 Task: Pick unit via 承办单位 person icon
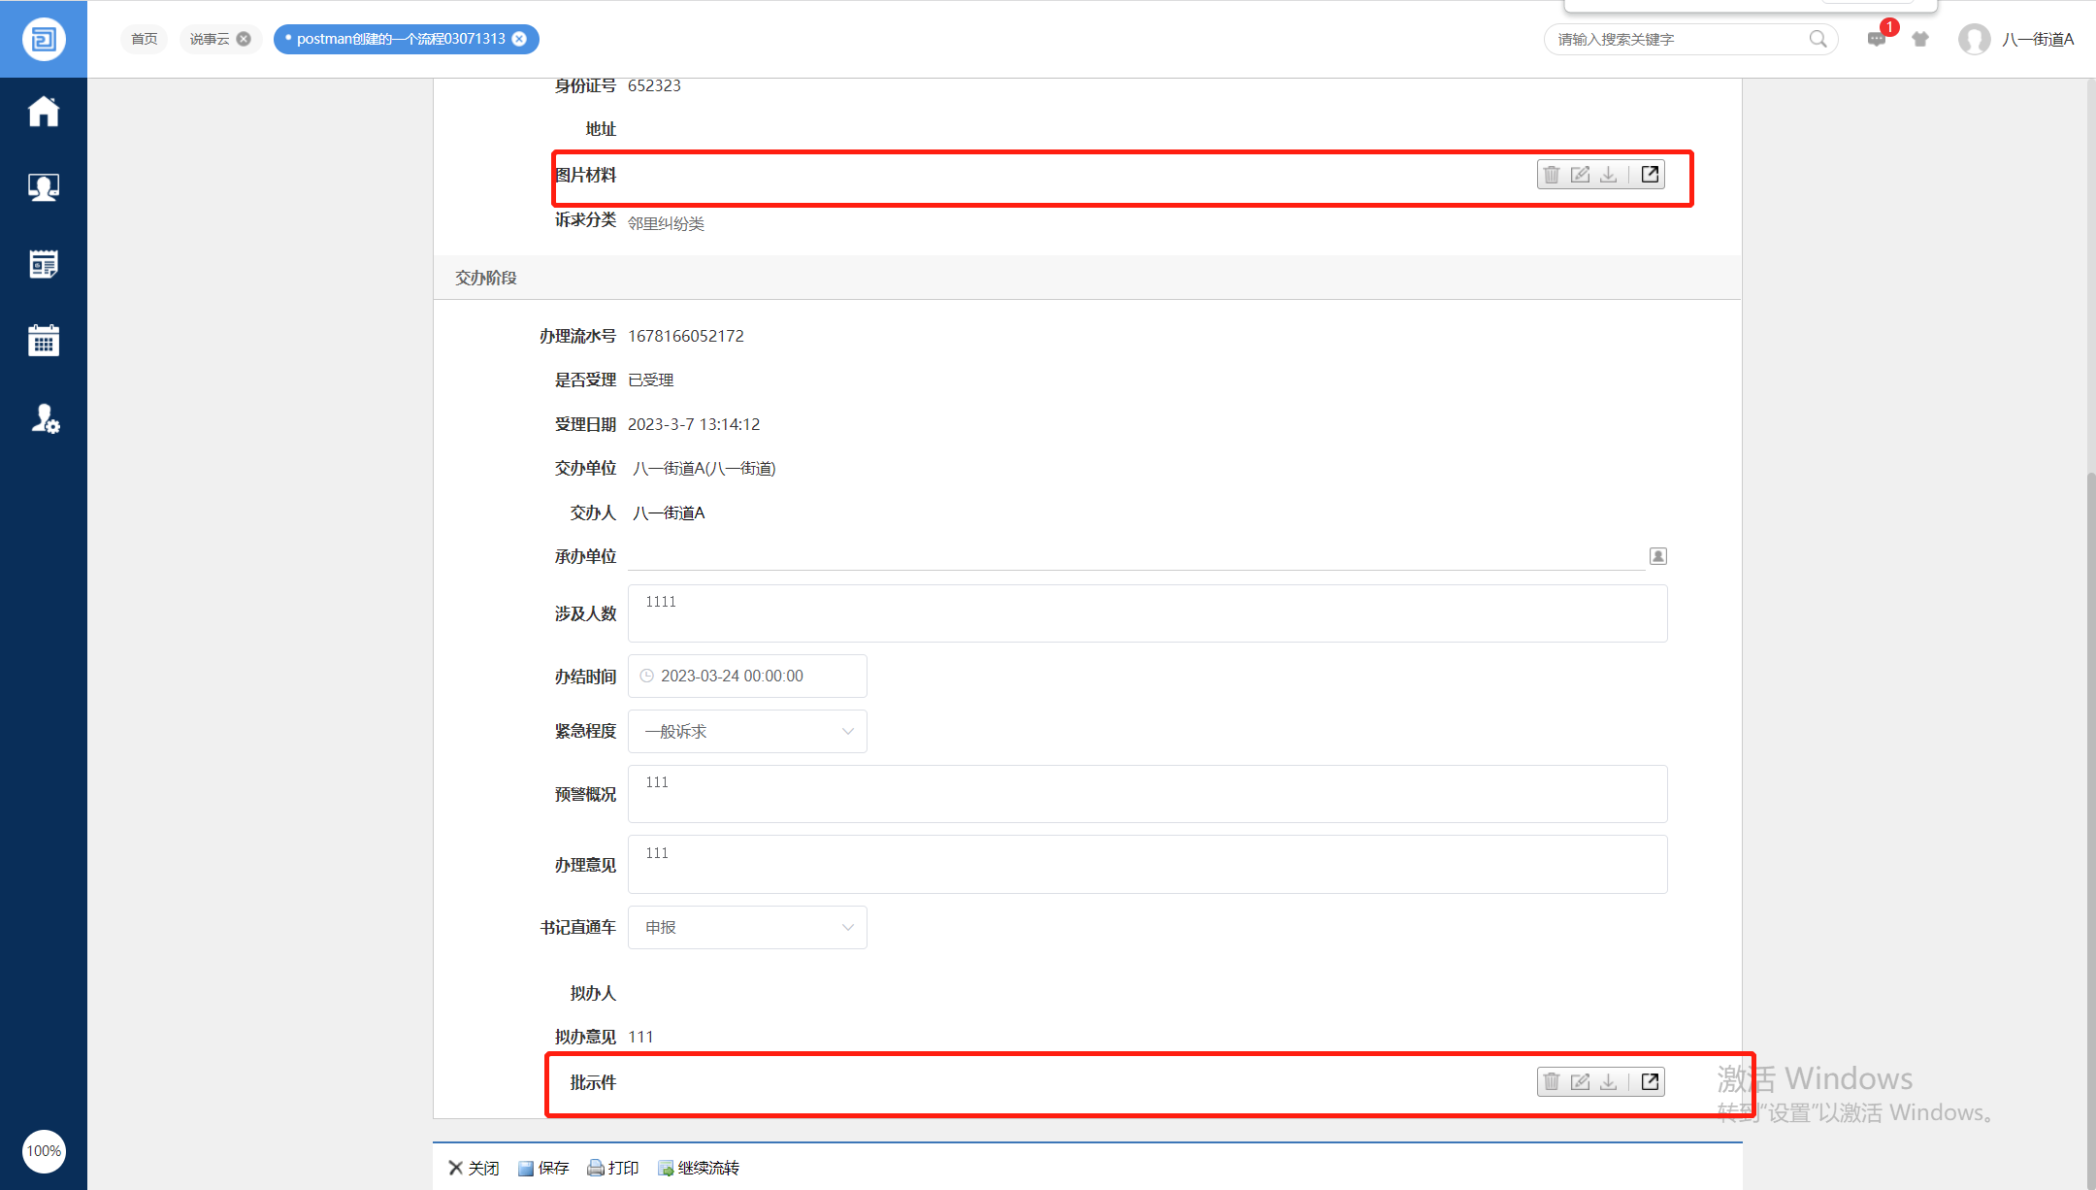click(x=1657, y=556)
